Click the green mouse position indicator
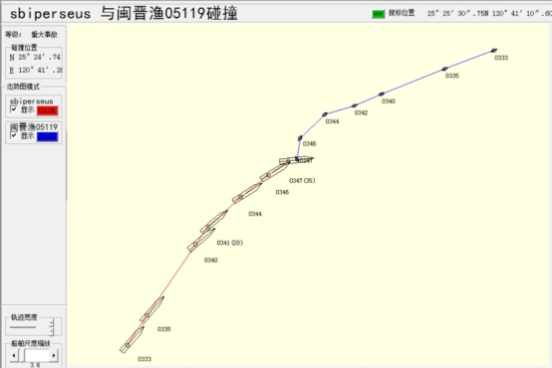The height and width of the screenshot is (368, 552). click(379, 14)
